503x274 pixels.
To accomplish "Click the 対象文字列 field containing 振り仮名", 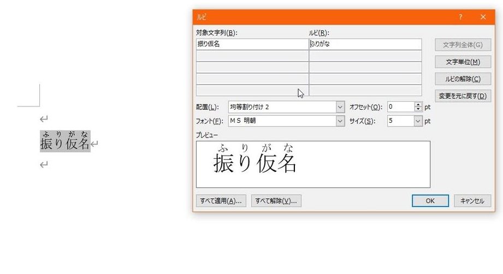I will point(252,44).
